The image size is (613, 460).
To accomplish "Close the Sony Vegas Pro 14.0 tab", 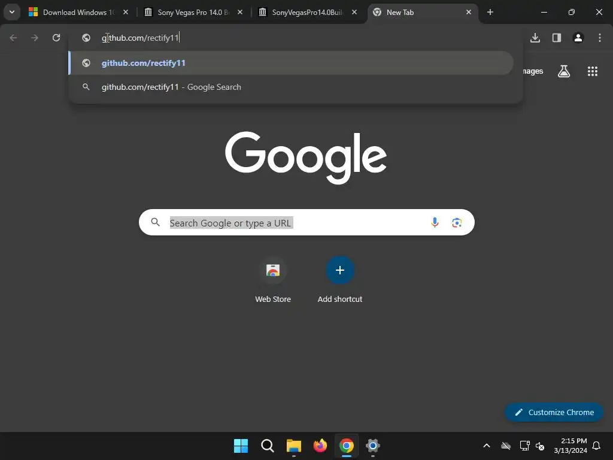I will (240, 12).
